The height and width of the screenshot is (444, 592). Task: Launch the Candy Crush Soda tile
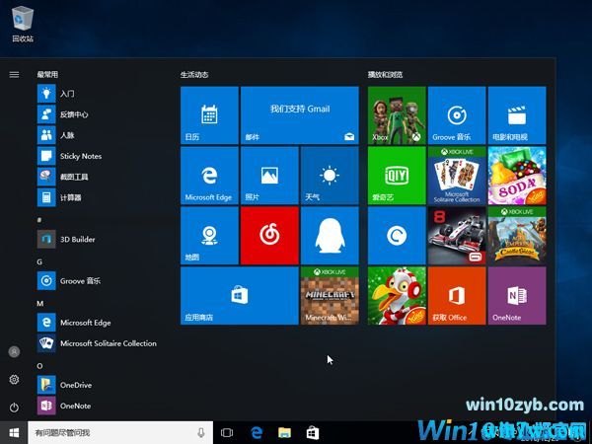517,176
